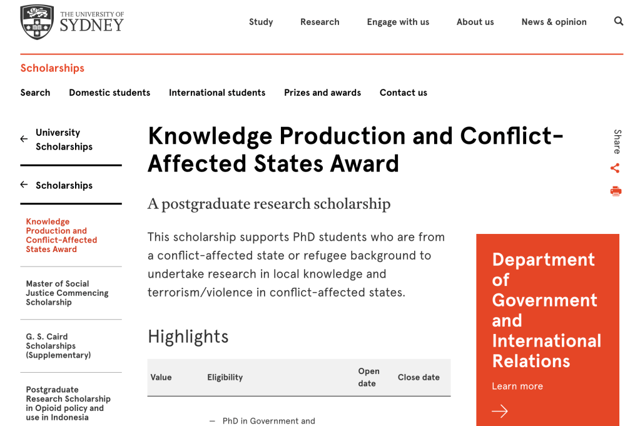Click the back arrow beside University Scholarships
This screenshot has height=426, width=640.
24,139
